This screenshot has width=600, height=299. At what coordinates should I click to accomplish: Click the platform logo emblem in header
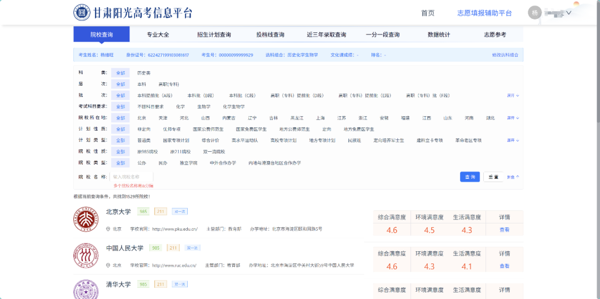[x=82, y=12]
